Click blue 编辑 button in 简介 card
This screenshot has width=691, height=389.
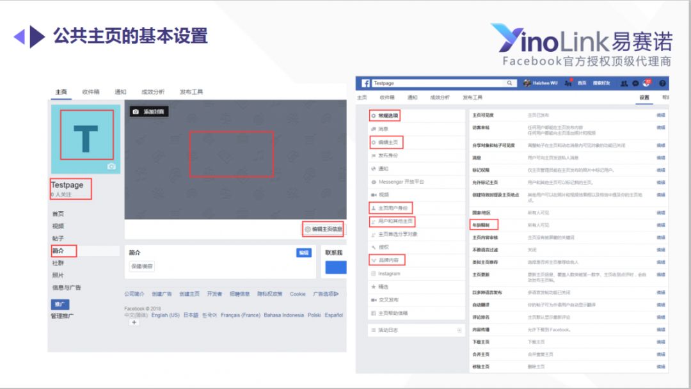(x=304, y=253)
